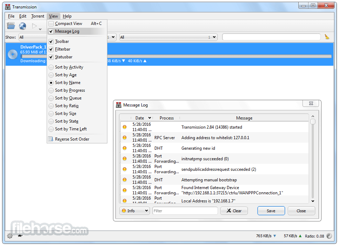The image size is (339, 246).
Task: Select the Adding address to whitelist message
Action: [x=215, y=138]
